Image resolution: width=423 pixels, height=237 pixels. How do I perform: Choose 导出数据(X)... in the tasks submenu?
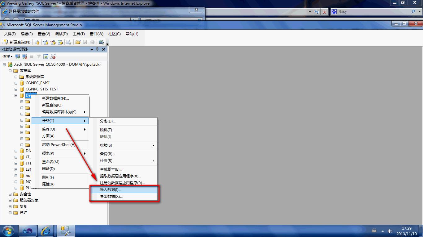coord(123,197)
